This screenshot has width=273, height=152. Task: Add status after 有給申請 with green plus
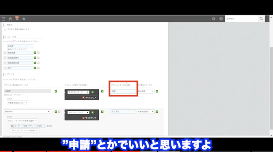(35, 53)
